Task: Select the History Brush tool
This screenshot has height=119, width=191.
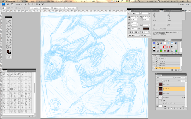Action: coord(10,31)
